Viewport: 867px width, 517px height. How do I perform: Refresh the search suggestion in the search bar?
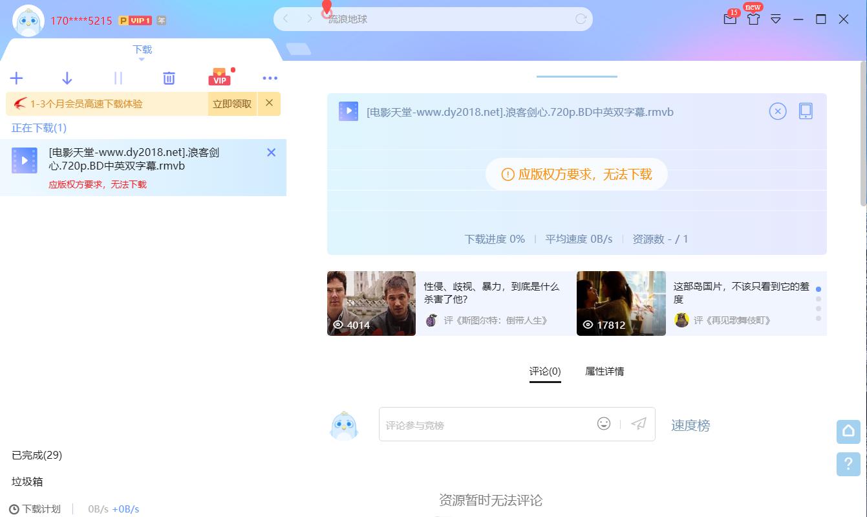(x=580, y=19)
